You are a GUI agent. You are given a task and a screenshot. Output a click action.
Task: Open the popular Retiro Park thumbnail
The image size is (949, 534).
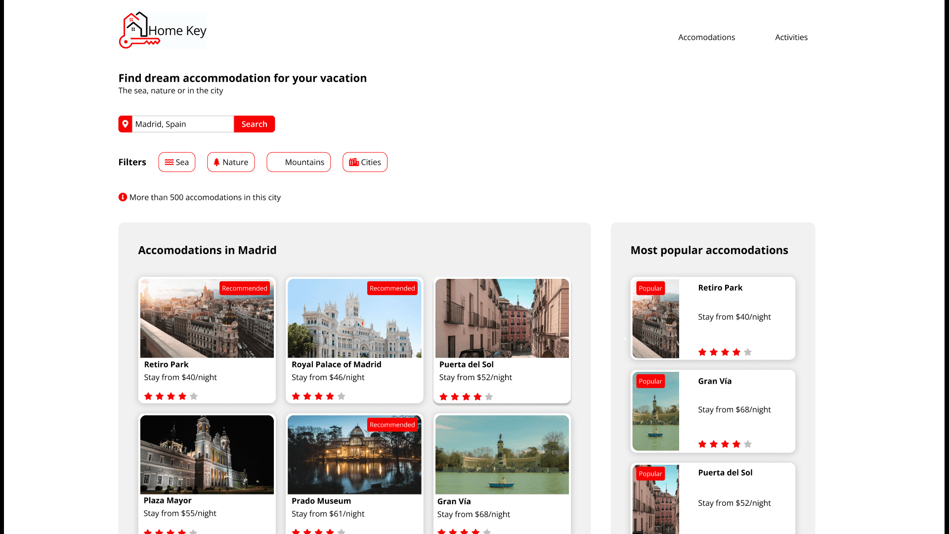pyautogui.click(x=656, y=318)
